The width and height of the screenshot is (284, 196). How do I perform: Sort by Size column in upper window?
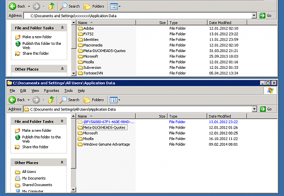(152, 23)
